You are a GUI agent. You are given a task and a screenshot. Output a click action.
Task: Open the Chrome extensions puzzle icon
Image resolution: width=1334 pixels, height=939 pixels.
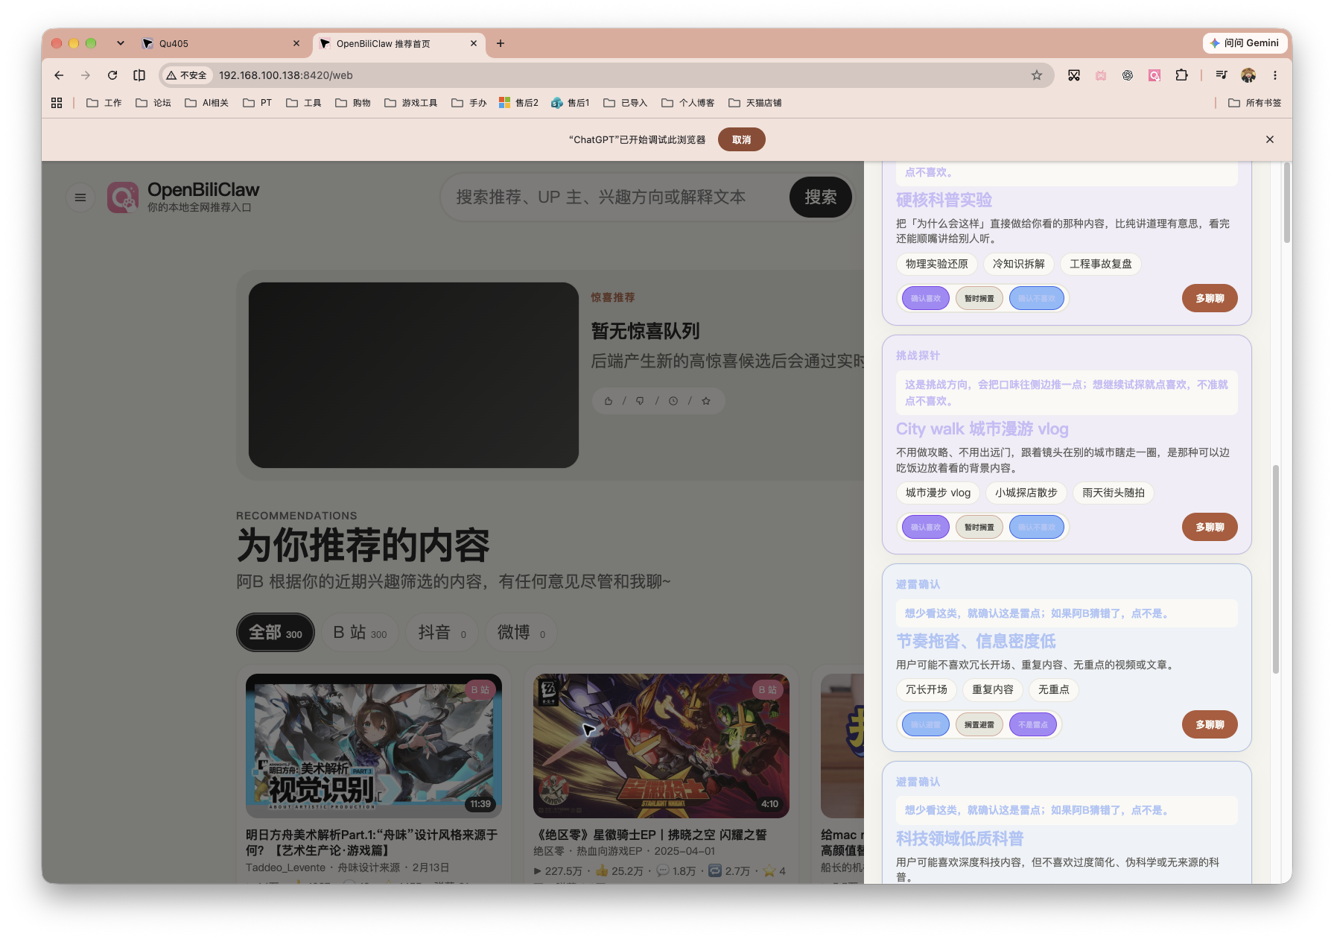(x=1181, y=75)
